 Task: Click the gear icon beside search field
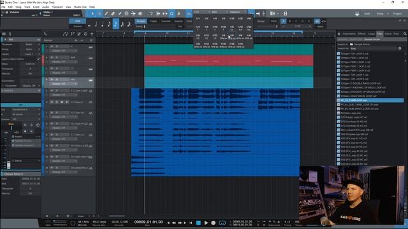[x=400, y=48]
